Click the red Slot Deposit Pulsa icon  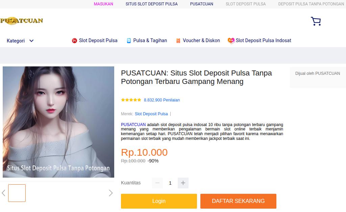click(x=75, y=41)
